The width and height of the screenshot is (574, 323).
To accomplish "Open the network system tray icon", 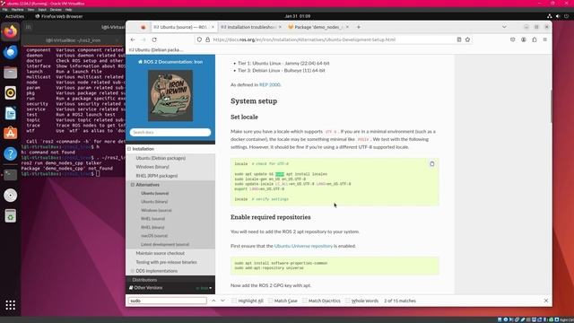I will click(549, 16).
